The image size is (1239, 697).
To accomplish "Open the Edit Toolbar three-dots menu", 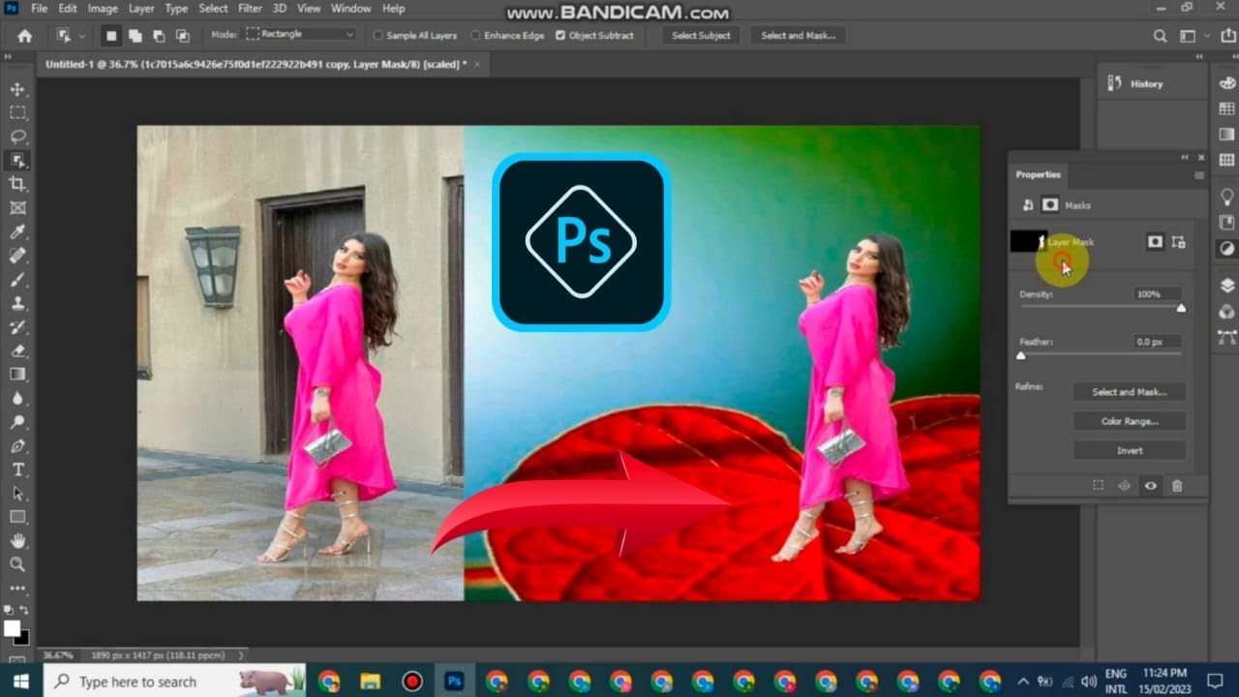I will pos(17,588).
